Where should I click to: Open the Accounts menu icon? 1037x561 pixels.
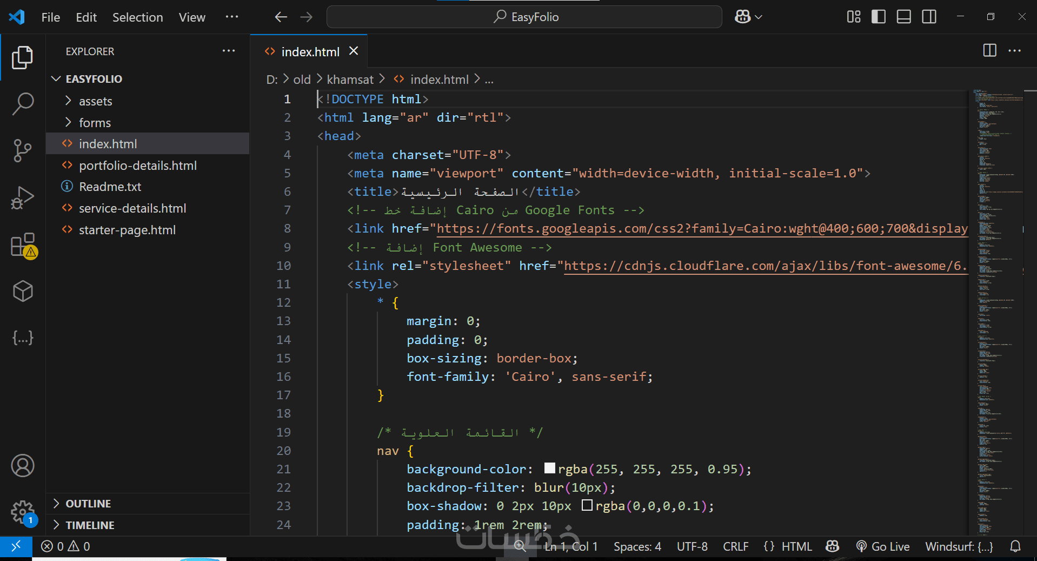(x=23, y=466)
